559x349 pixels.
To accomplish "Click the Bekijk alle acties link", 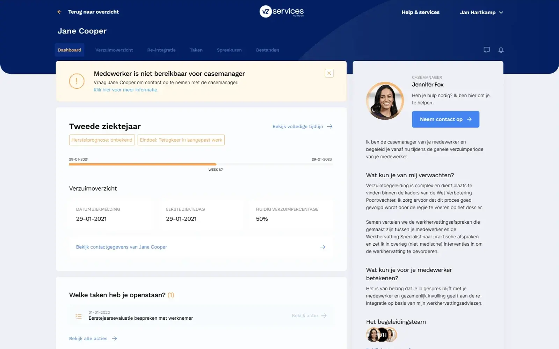I will [88, 339].
